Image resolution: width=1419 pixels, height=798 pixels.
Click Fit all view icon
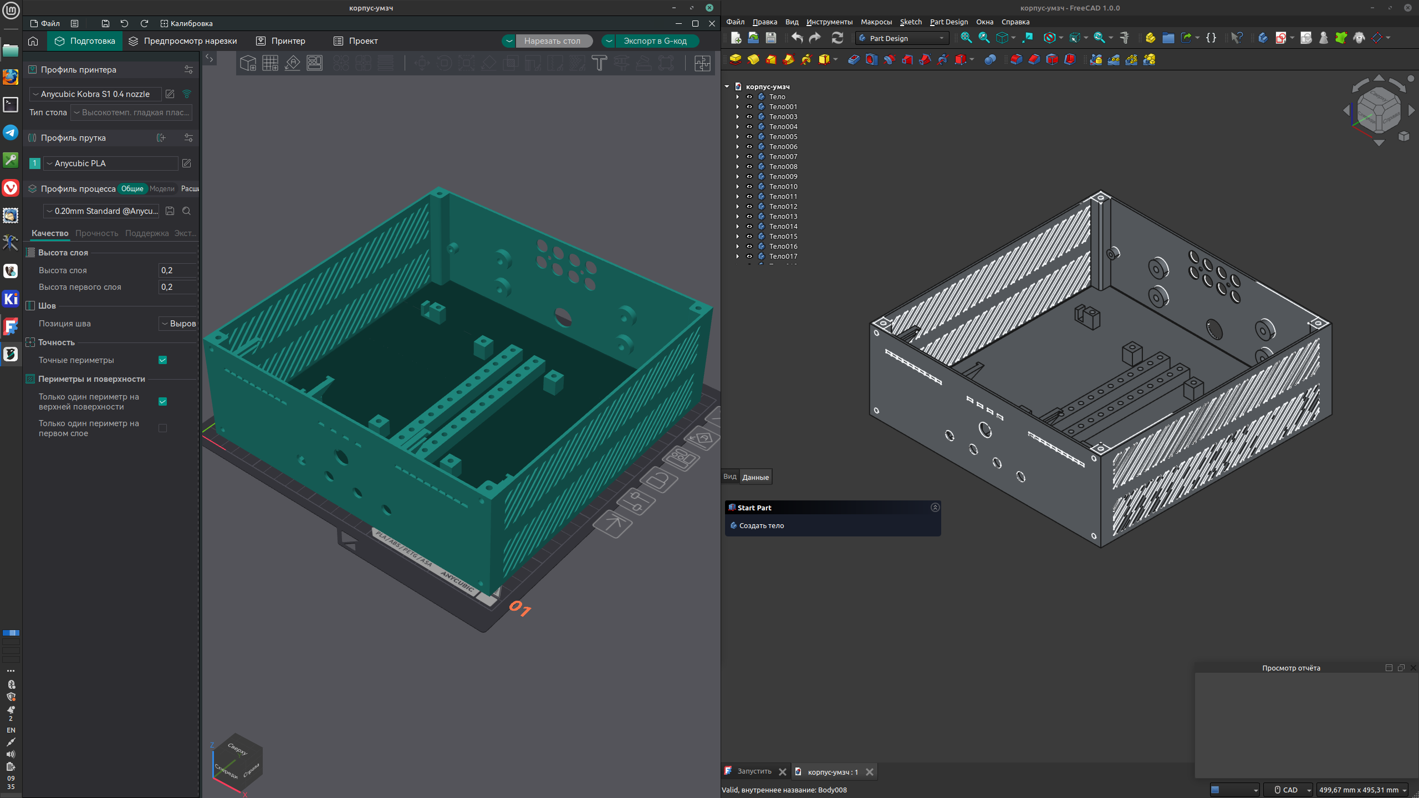coord(966,38)
